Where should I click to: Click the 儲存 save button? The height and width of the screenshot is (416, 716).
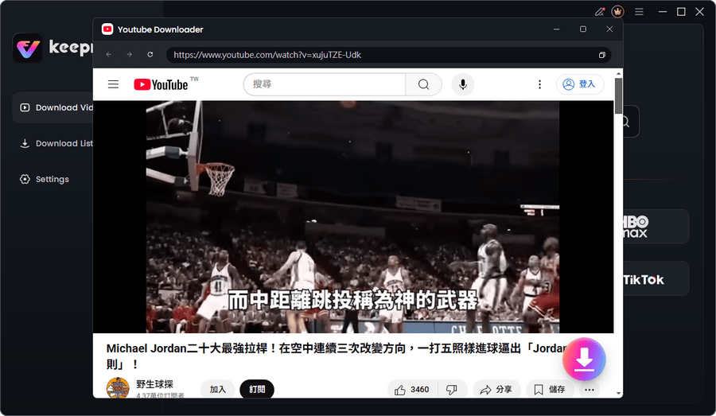click(x=550, y=390)
